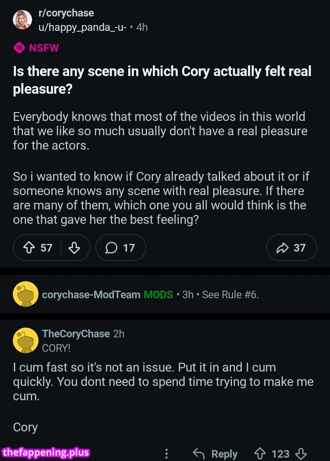Open the corychase-ModTeam user profile
The height and width of the screenshot is (461, 330).
pyautogui.click(x=91, y=295)
